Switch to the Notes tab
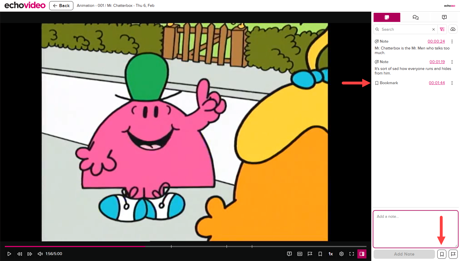 [387, 17]
